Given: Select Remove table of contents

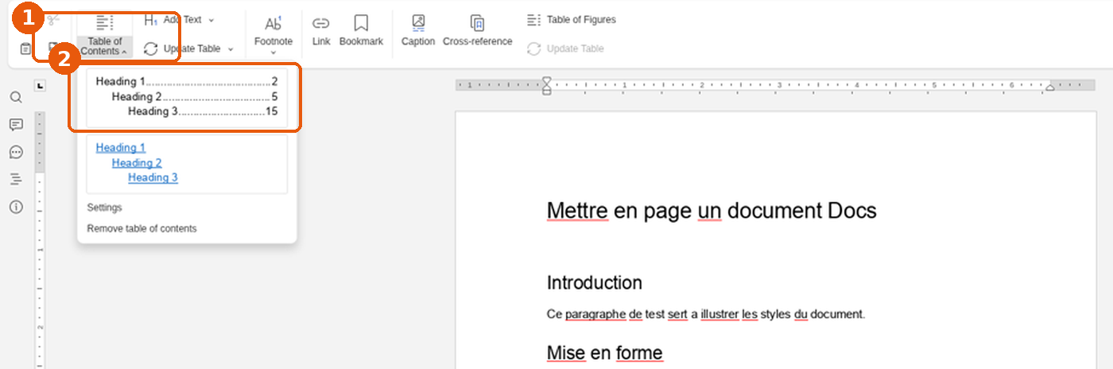Looking at the screenshot, I should 142,228.
